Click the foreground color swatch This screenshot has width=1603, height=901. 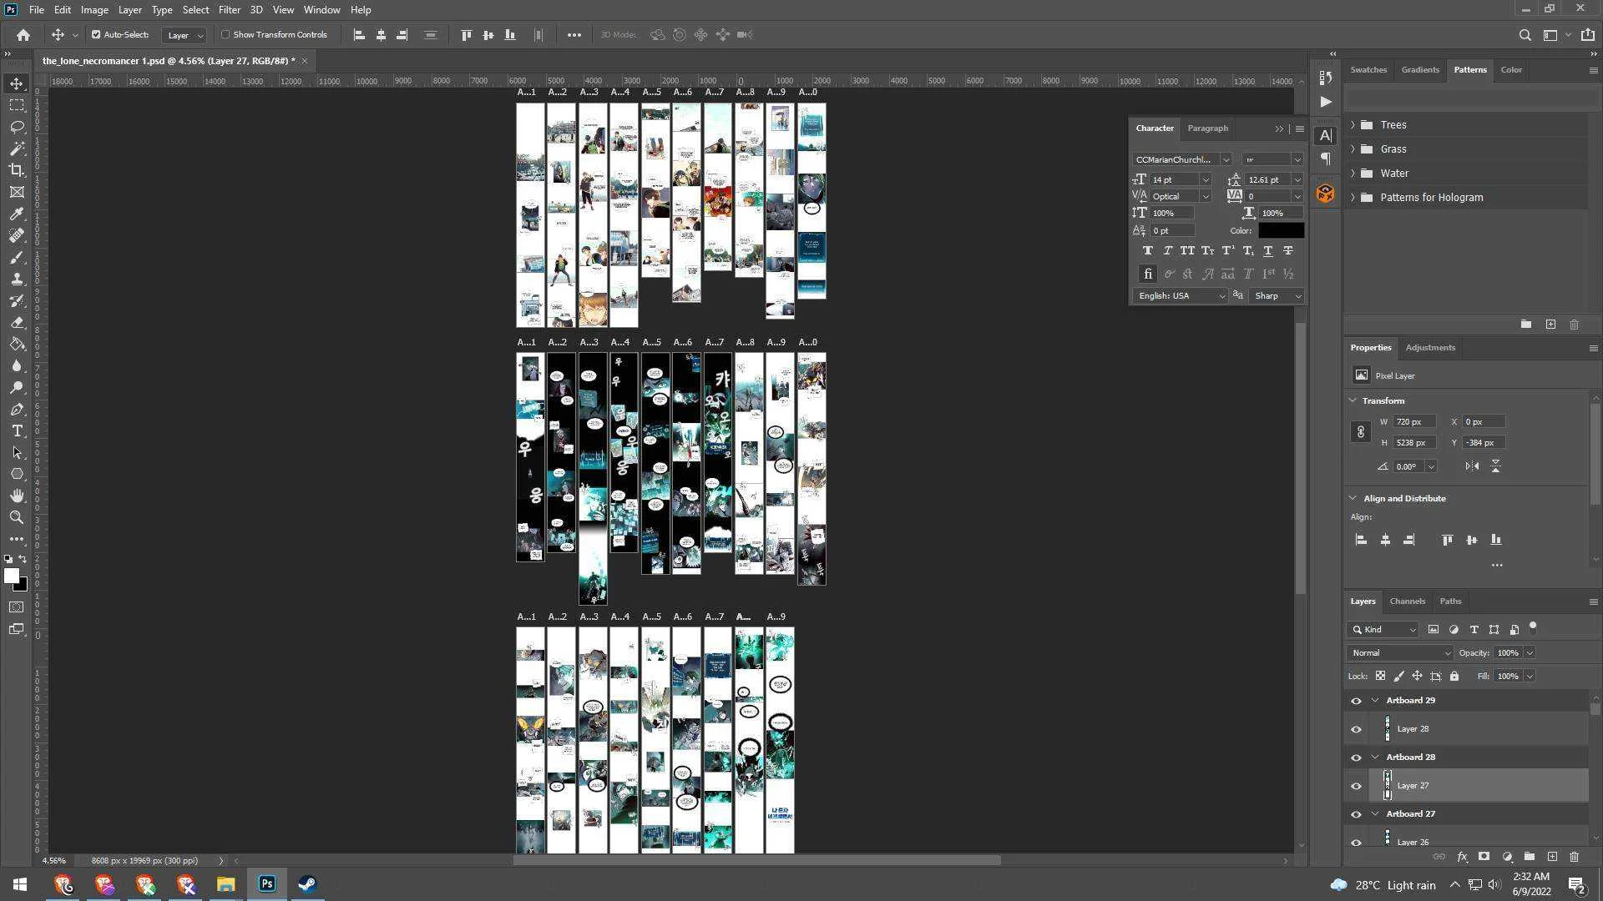[12, 576]
